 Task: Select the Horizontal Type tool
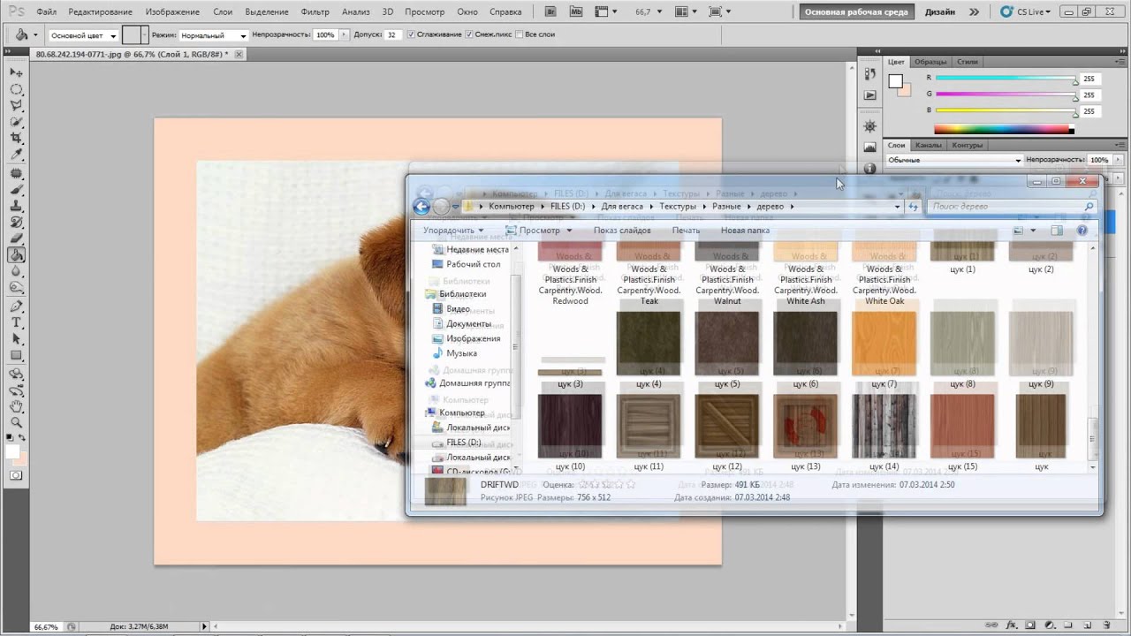point(16,323)
